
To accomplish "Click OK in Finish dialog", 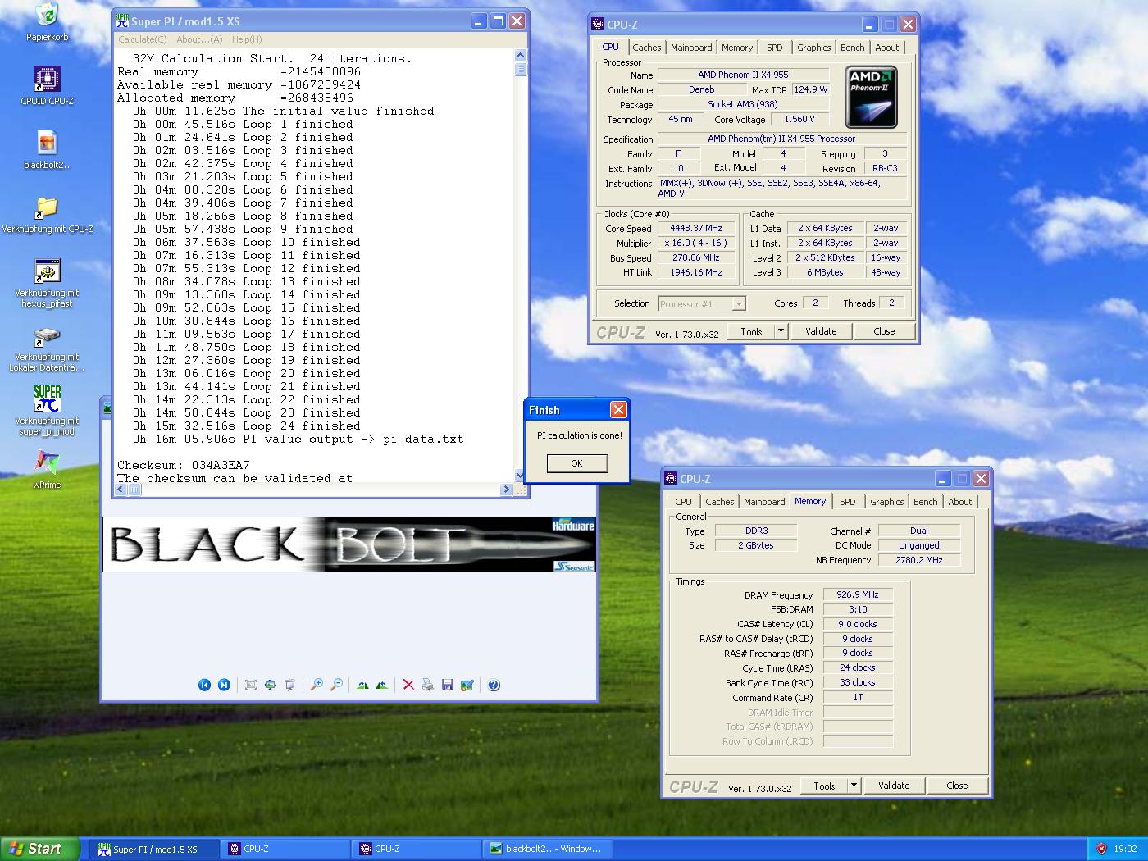I will [x=576, y=463].
